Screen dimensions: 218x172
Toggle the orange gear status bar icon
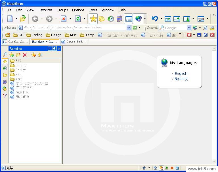coord(172,168)
